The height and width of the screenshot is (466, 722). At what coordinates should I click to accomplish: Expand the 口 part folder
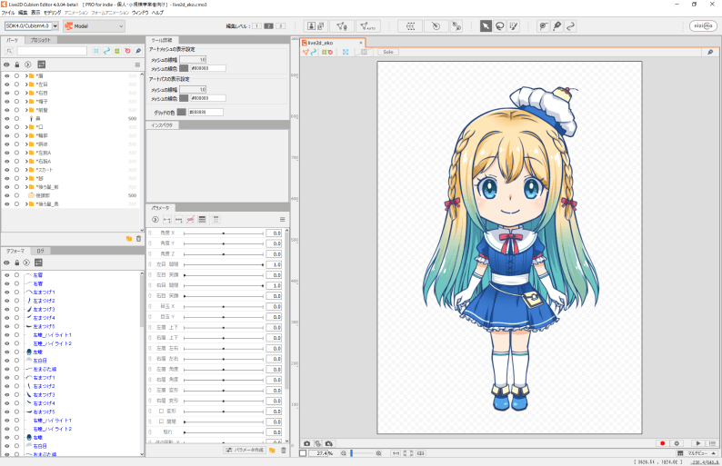click(x=26, y=127)
